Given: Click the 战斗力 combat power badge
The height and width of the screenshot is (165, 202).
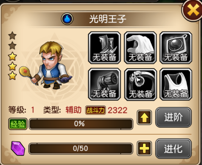Looking at the screenshot, I should click(96, 110).
